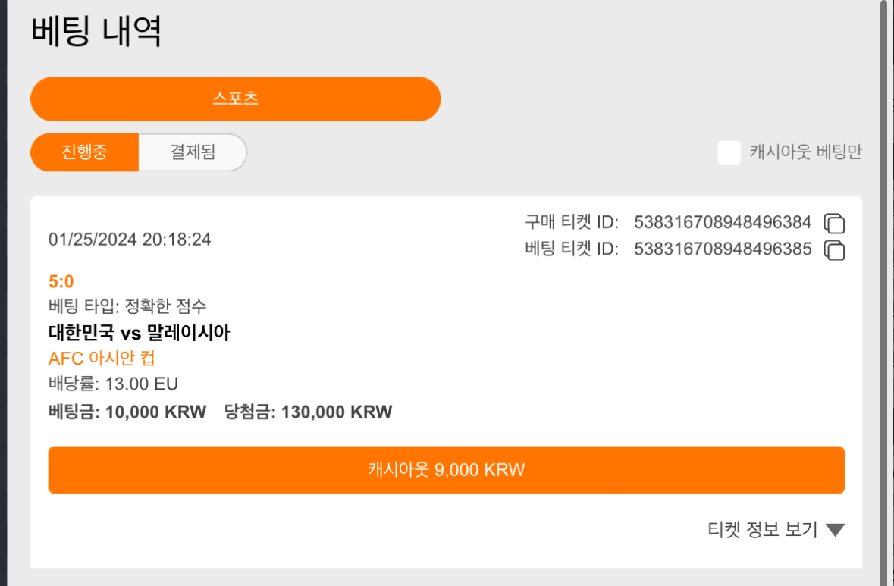Image resolution: width=894 pixels, height=586 pixels.
Task: Click the 배당률 13.00 EU odds text
Action: (114, 384)
